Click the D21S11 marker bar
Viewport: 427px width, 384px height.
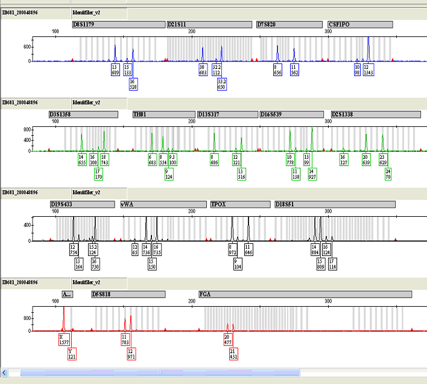pos(209,25)
